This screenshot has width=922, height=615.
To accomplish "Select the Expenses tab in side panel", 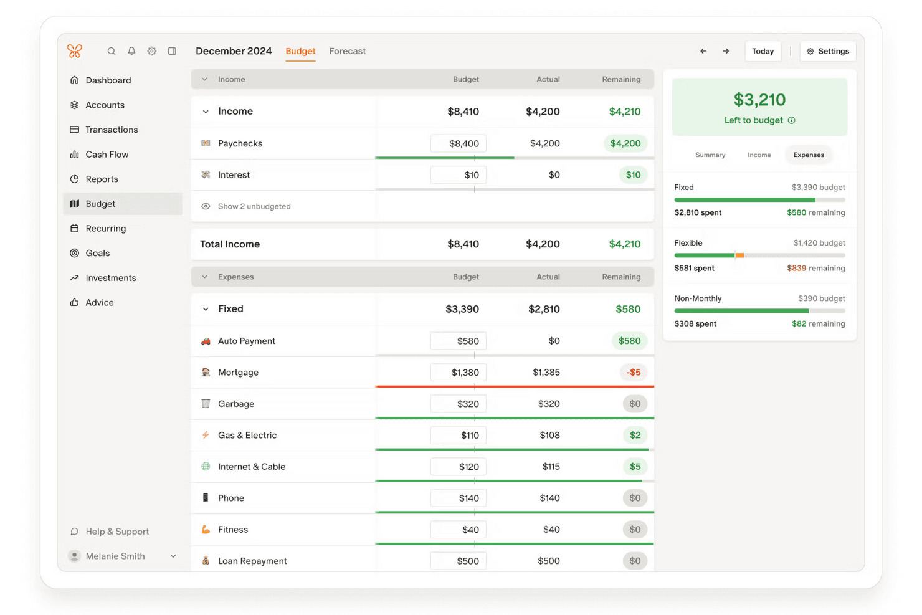I will tap(809, 155).
